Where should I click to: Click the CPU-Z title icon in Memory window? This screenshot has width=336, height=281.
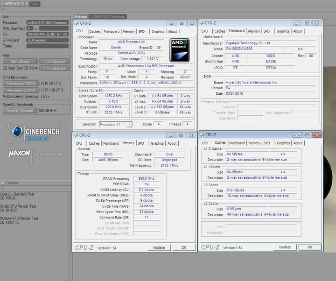pos(76,135)
